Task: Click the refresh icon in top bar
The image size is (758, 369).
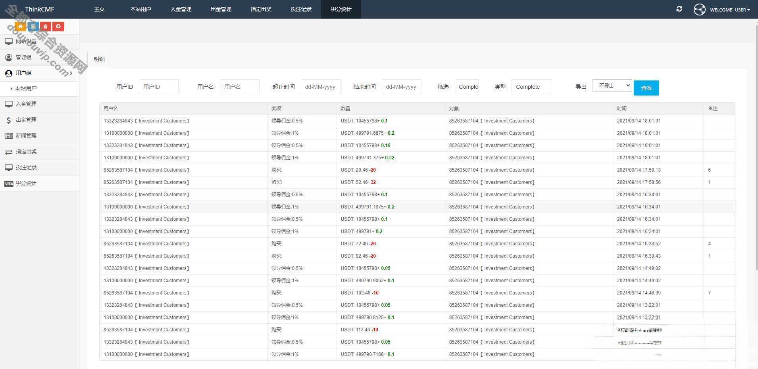Action: [679, 9]
